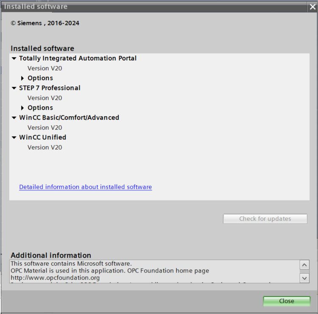Collapse the STEP 7 Professional node
The height and width of the screenshot is (314, 318).
pos(14,88)
